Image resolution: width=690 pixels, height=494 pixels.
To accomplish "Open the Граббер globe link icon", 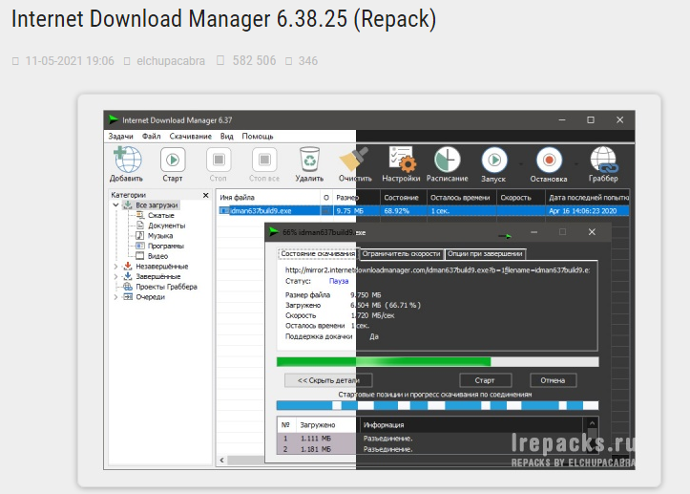I will (604, 160).
